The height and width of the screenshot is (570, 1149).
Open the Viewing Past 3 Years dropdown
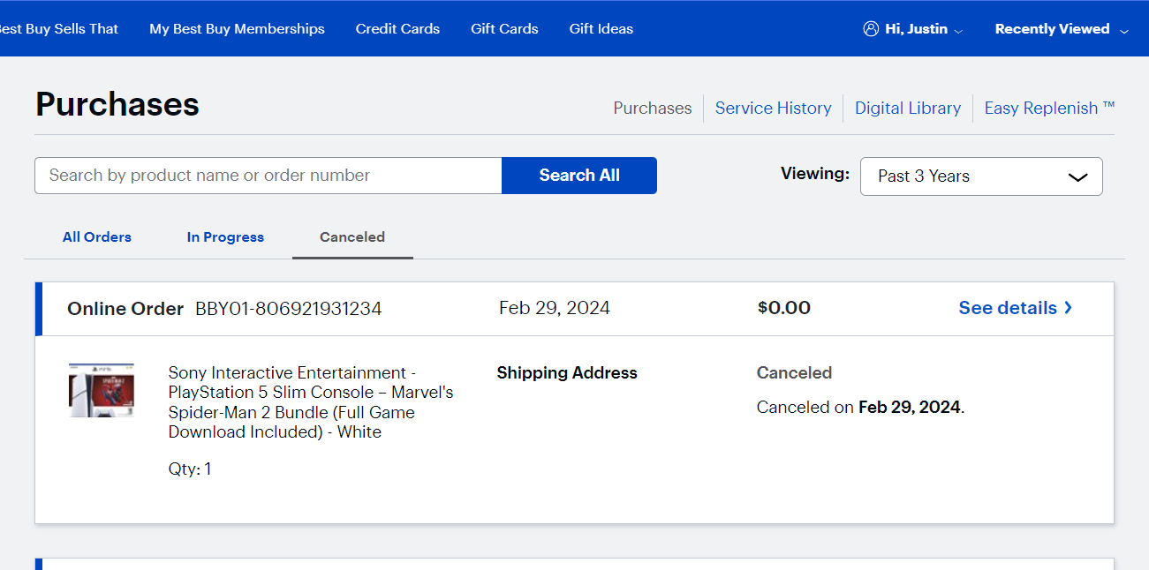click(x=981, y=176)
